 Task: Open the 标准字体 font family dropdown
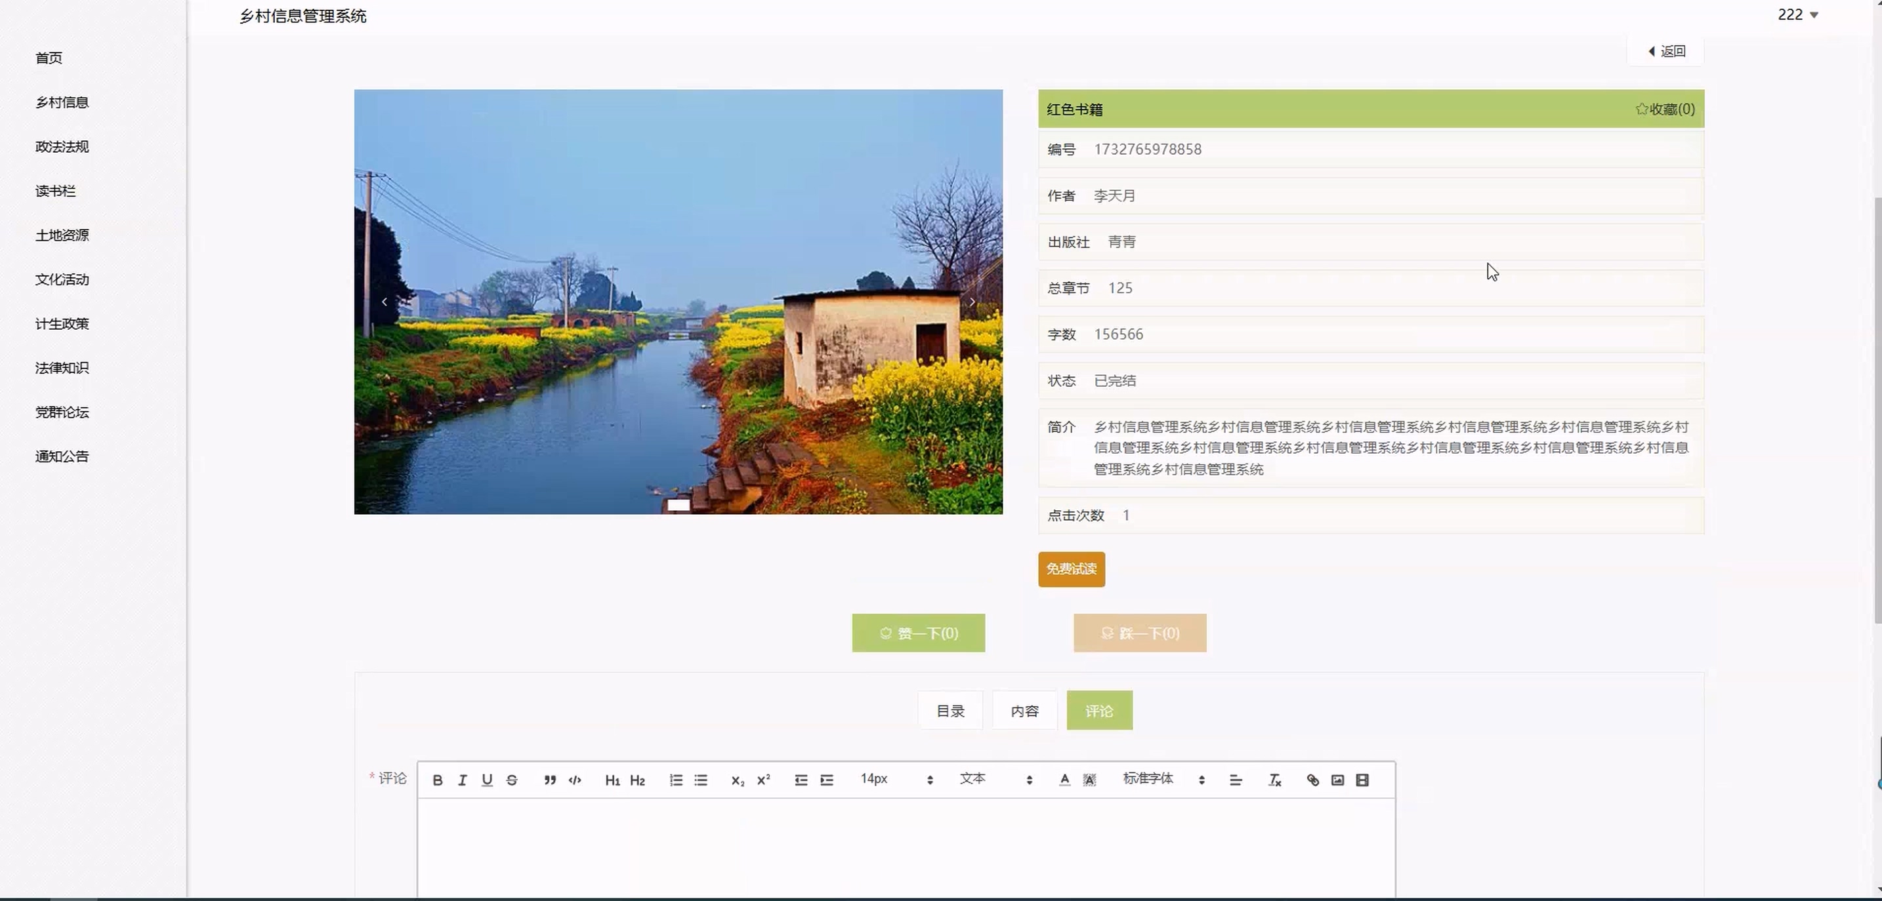point(1162,779)
